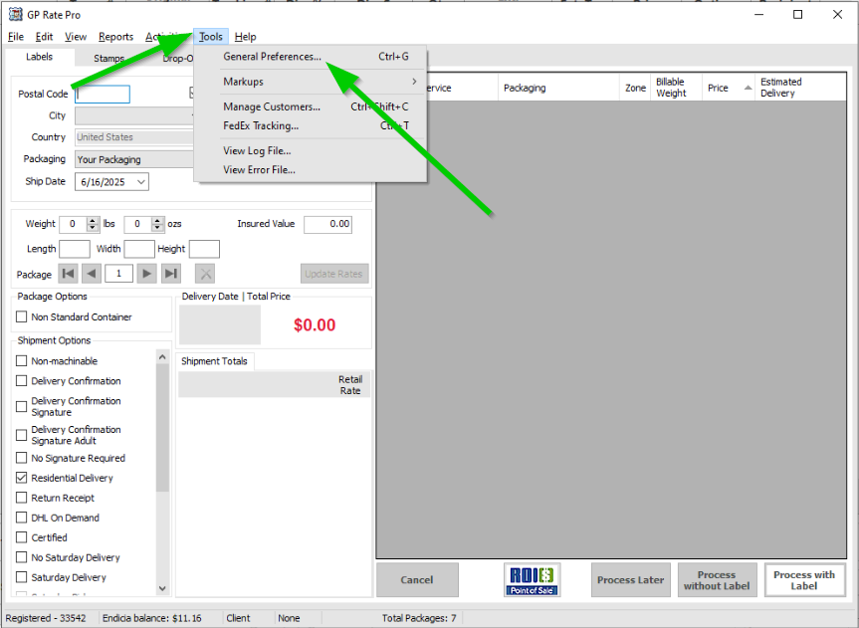
Task: Close the open Tools menu
Action: click(210, 37)
